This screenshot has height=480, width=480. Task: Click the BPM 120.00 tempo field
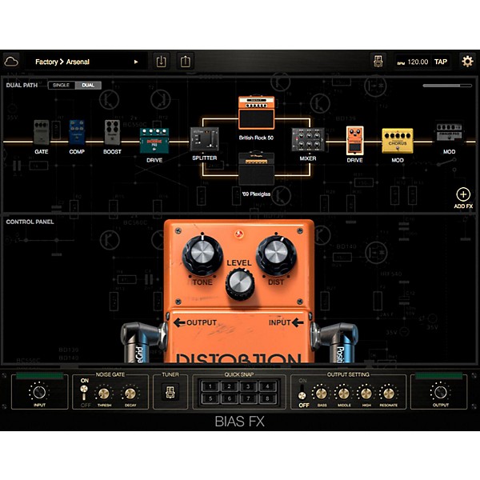(413, 62)
